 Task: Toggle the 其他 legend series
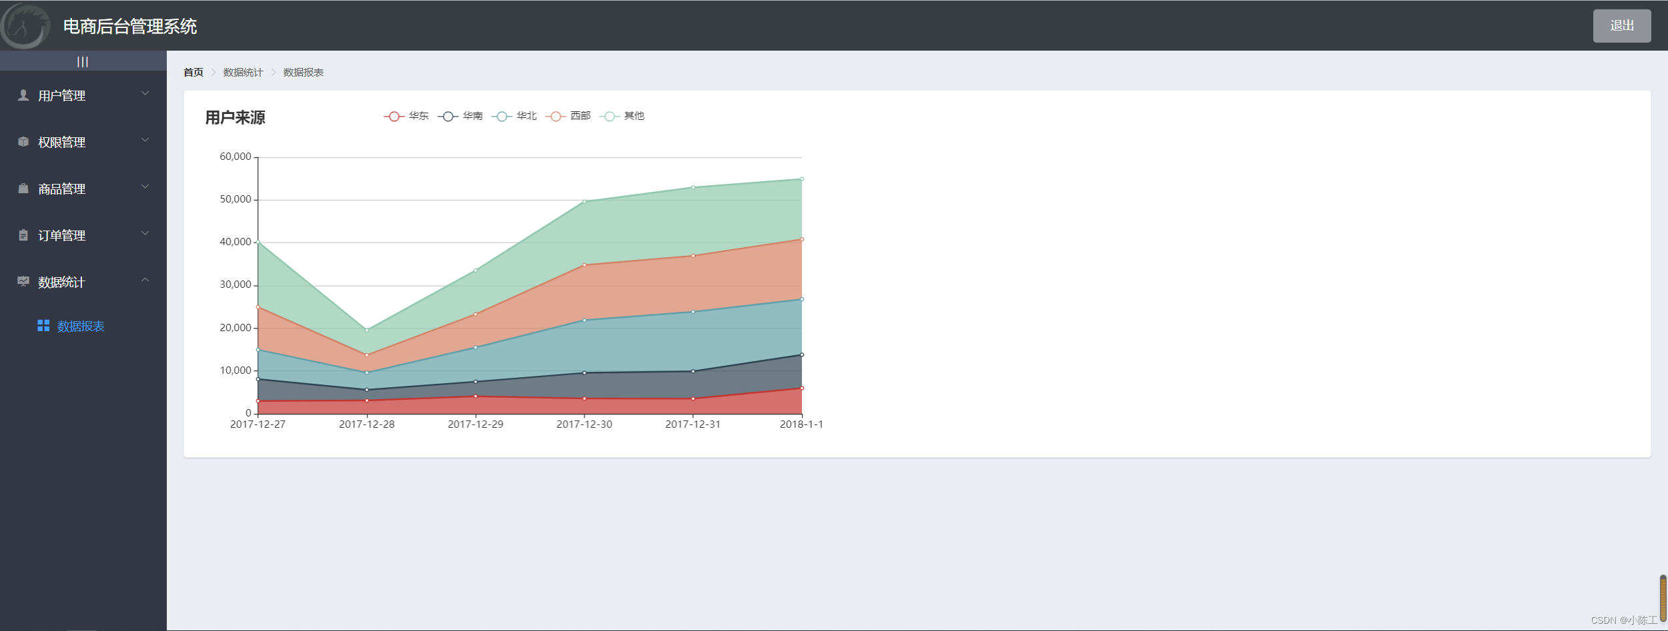(622, 116)
